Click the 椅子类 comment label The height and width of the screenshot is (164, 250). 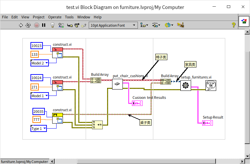point(161,57)
